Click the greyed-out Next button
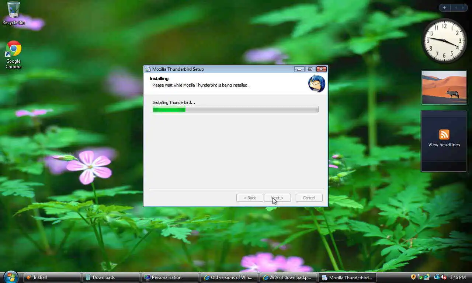 point(277,198)
